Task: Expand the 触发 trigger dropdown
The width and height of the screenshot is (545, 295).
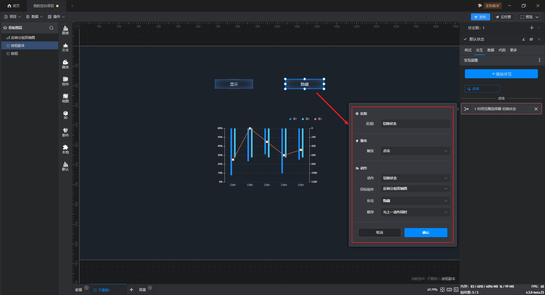Action: pos(415,151)
